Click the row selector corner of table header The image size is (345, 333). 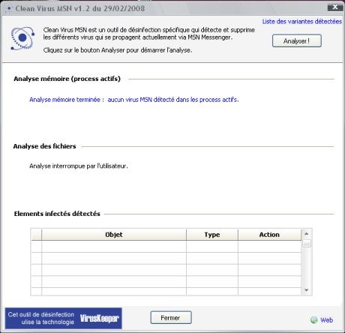point(36,235)
